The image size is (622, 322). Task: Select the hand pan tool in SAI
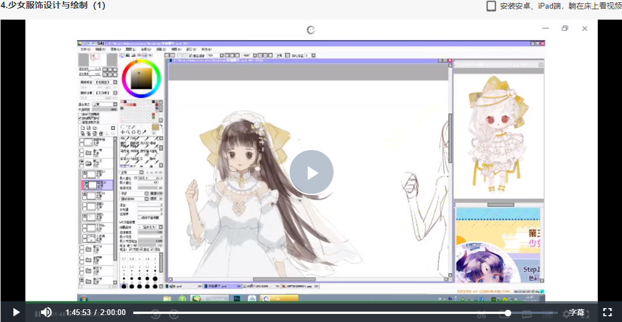click(139, 132)
